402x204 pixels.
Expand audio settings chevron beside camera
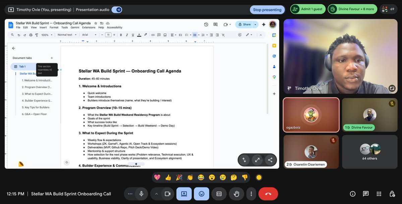point(156,194)
